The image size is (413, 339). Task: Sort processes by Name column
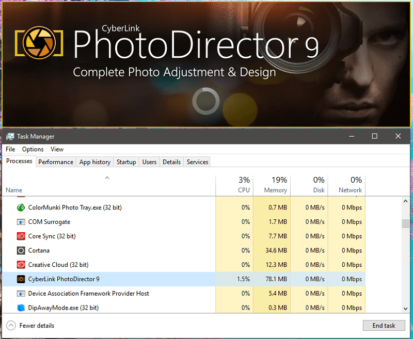tap(109, 186)
